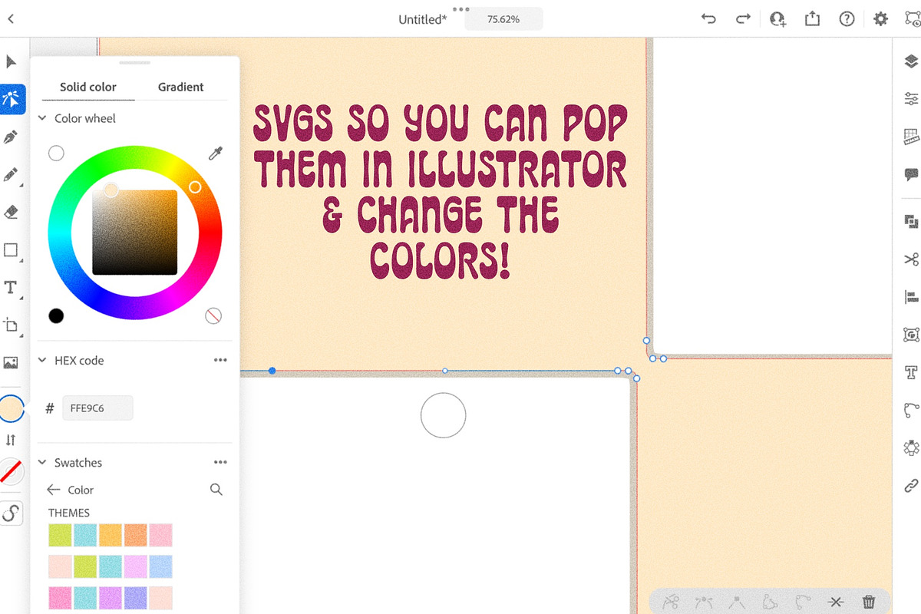Choose the Eraser tool
The height and width of the screenshot is (614, 921).
point(11,213)
